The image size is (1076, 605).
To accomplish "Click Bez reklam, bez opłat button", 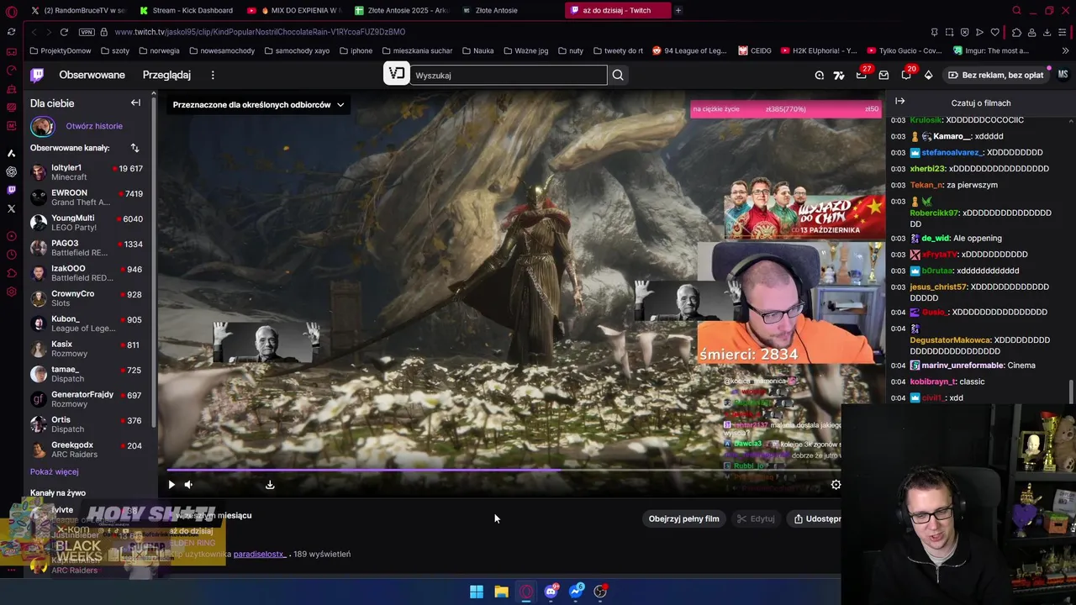I will tap(995, 75).
